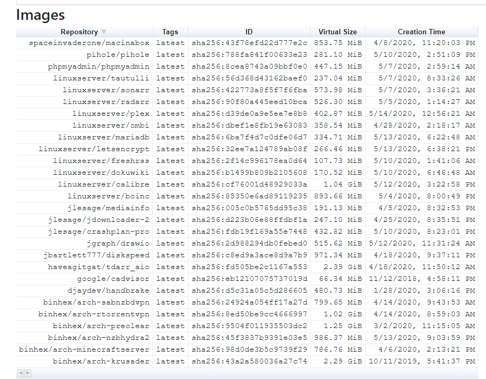Click creation time 1/28/2020, 3:06:16 PM
Screen dimensions: 486x379
click(x=424, y=290)
